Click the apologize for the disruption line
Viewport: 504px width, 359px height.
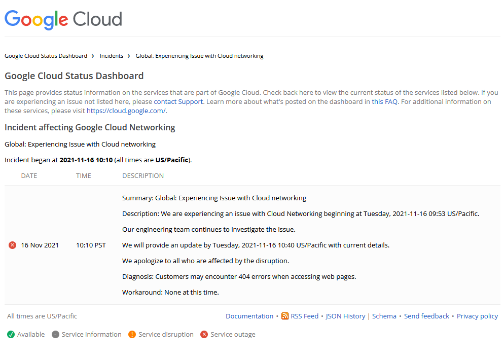[x=206, y=261]
